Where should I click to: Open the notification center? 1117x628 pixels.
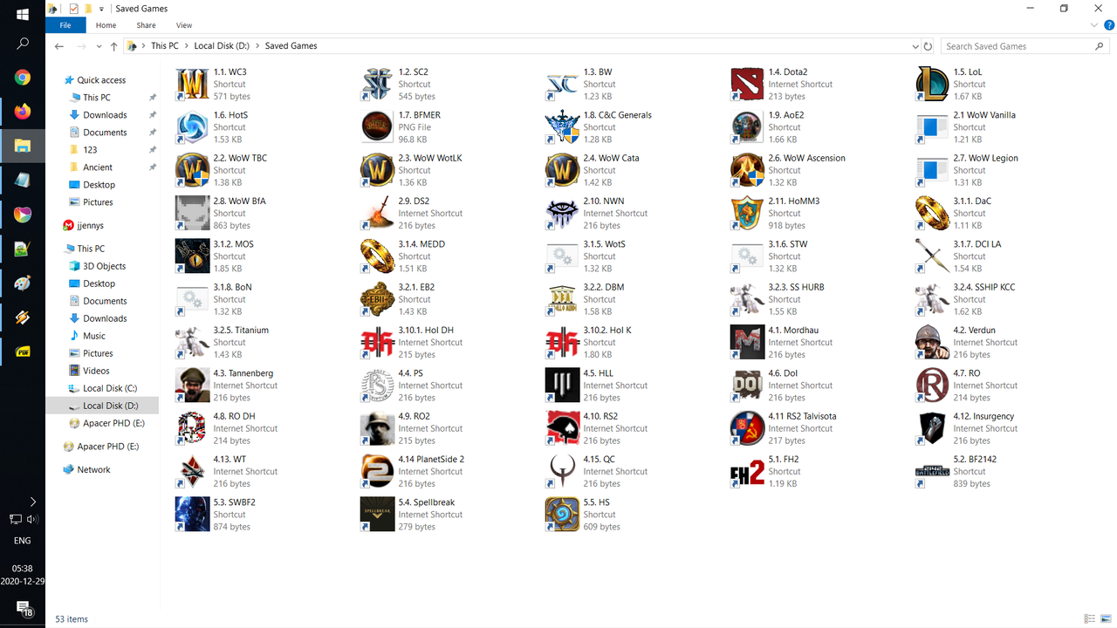[x=24, y=608]
